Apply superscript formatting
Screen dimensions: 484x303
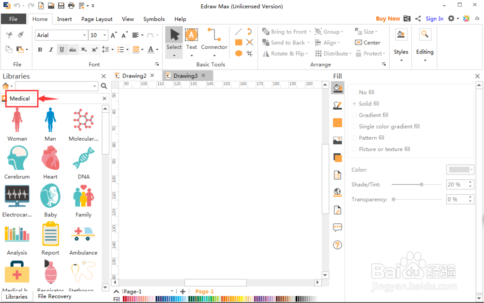click(x=94, y=49)
